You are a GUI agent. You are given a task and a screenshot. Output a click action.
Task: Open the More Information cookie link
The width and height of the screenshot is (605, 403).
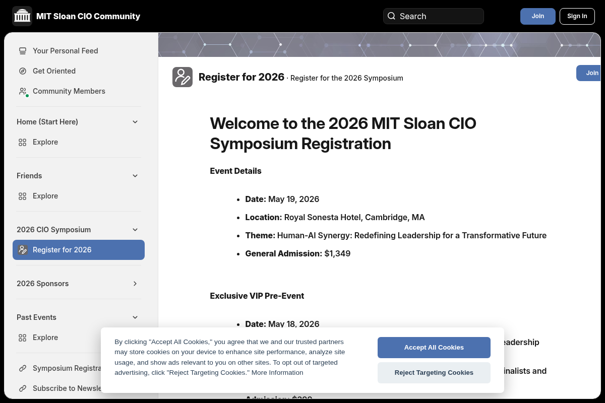click(277, 373)
